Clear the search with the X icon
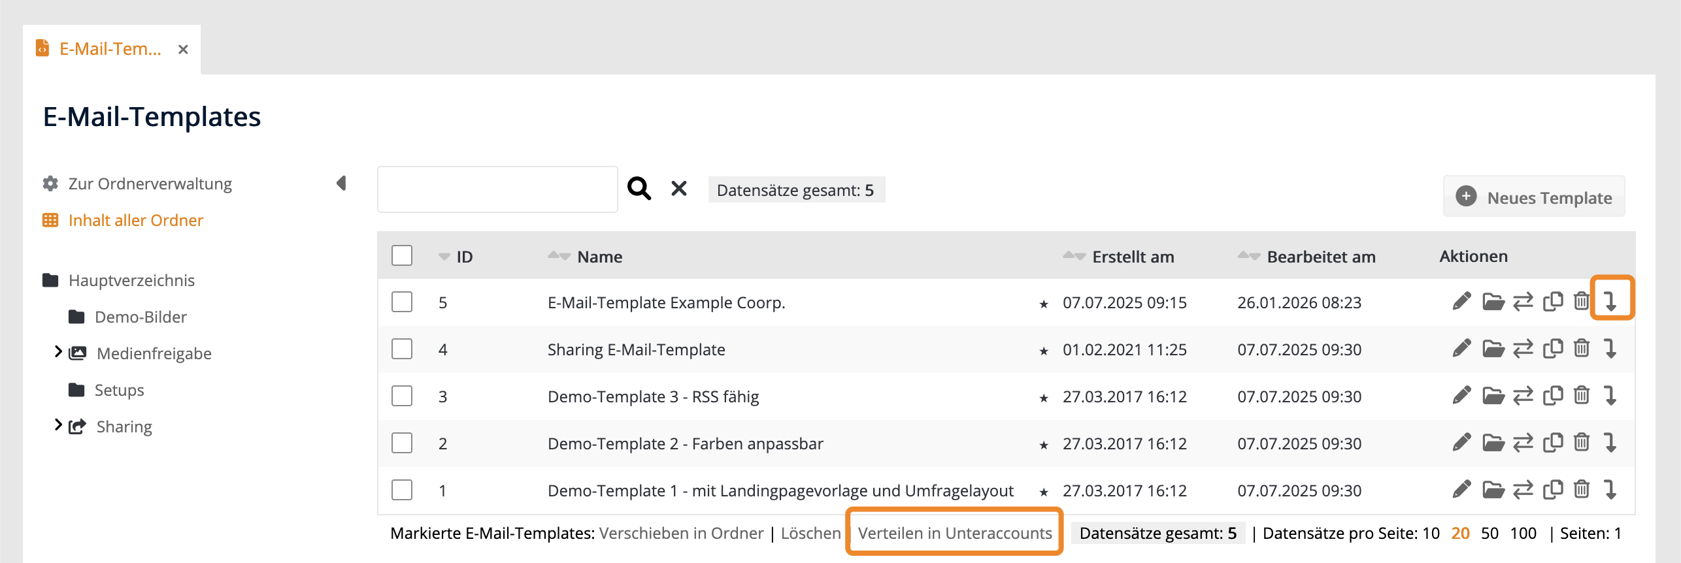The image size is (1681, 563). pos(679,189)
